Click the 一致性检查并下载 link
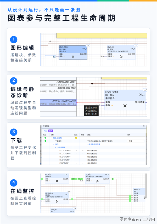 click(94, 144)
